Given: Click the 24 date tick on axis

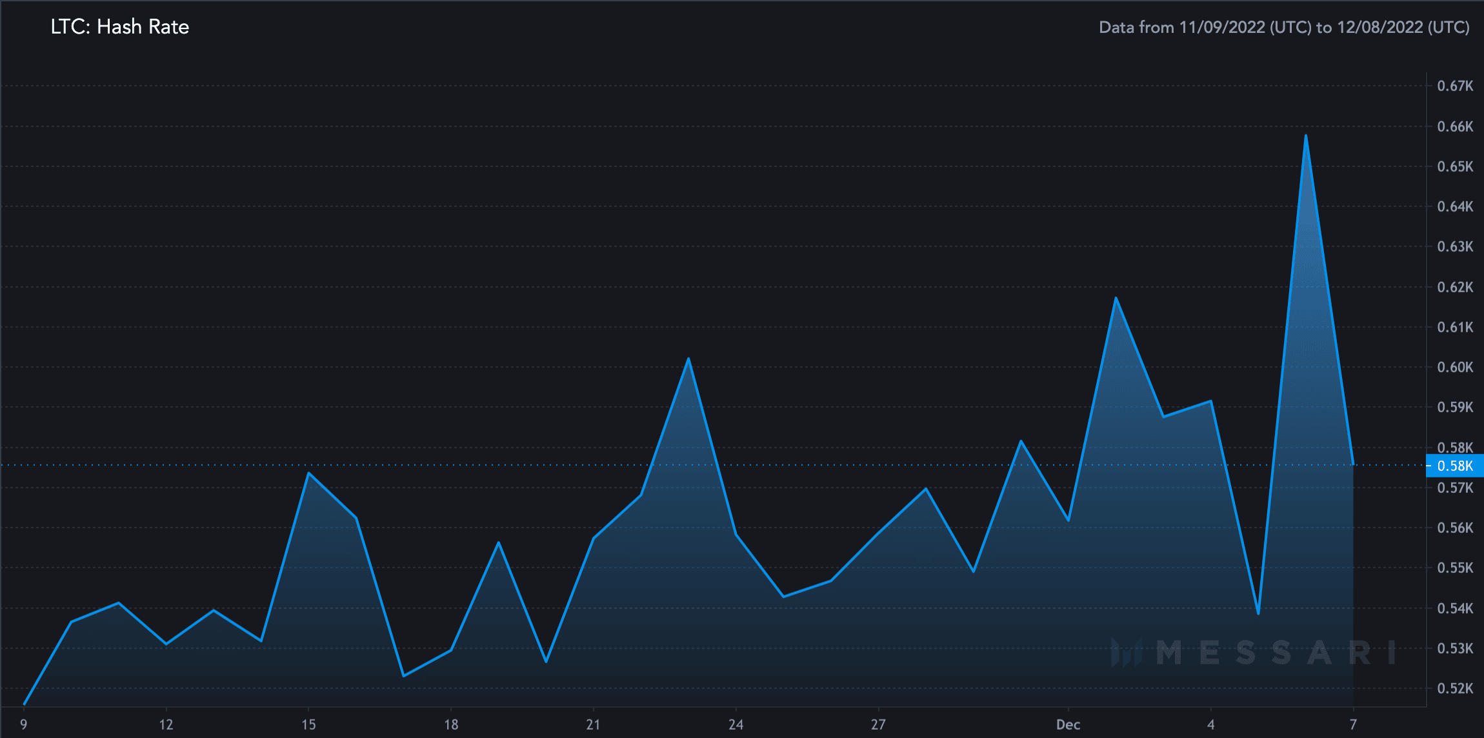Looking at the screenshot, I should tap(736, 724).
